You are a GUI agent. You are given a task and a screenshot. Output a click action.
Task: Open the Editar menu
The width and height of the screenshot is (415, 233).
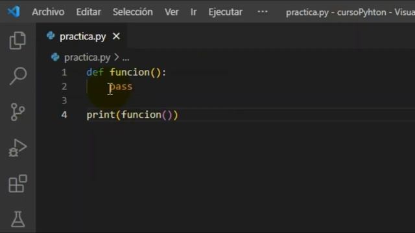[x=88, y=12]
